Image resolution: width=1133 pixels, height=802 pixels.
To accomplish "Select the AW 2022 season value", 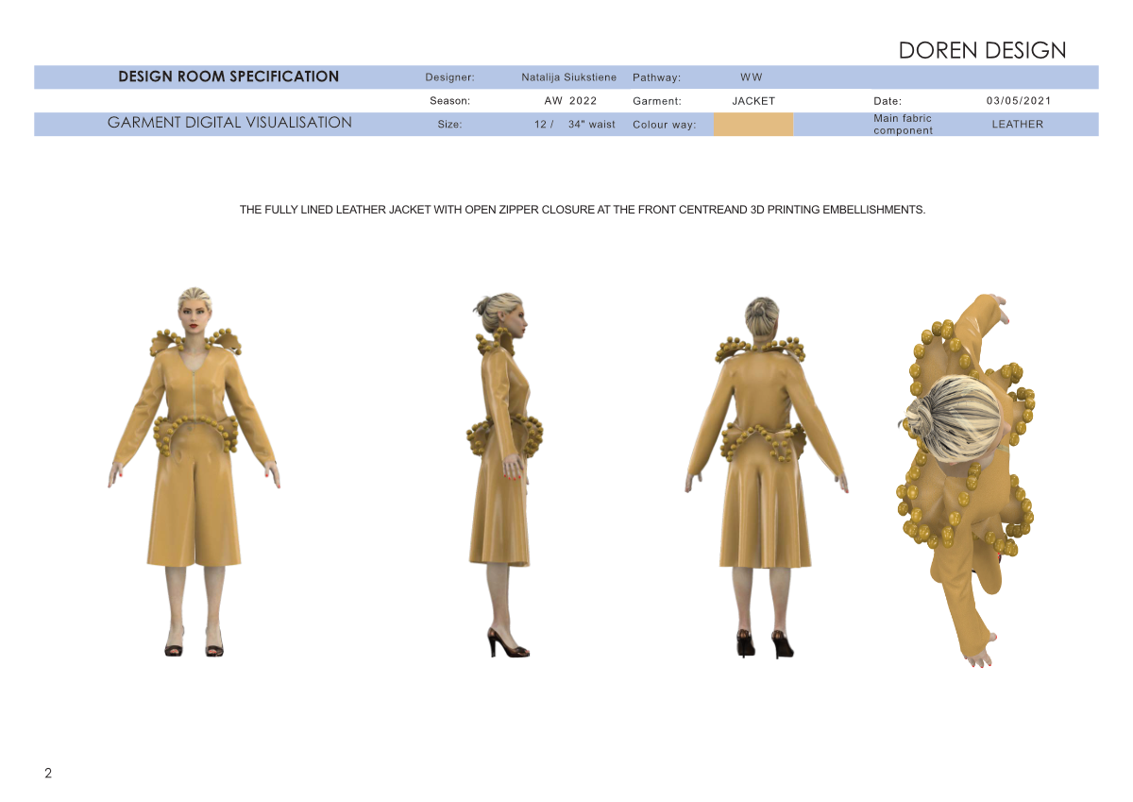I will pos(570,100).
